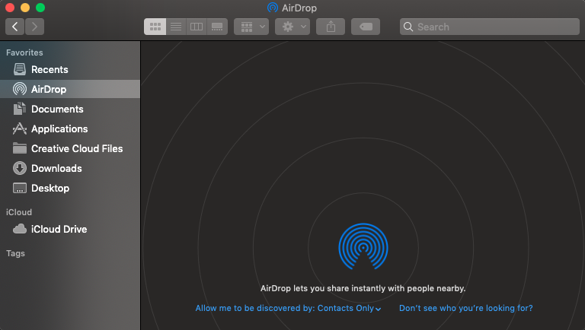The width and height of the screenshot is (585, 330).
Task: Click the Share toolbar button
Action: tap(331, 27)
